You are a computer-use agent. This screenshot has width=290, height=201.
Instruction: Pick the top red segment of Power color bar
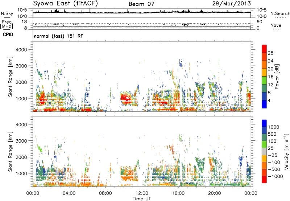click(264, 49)
